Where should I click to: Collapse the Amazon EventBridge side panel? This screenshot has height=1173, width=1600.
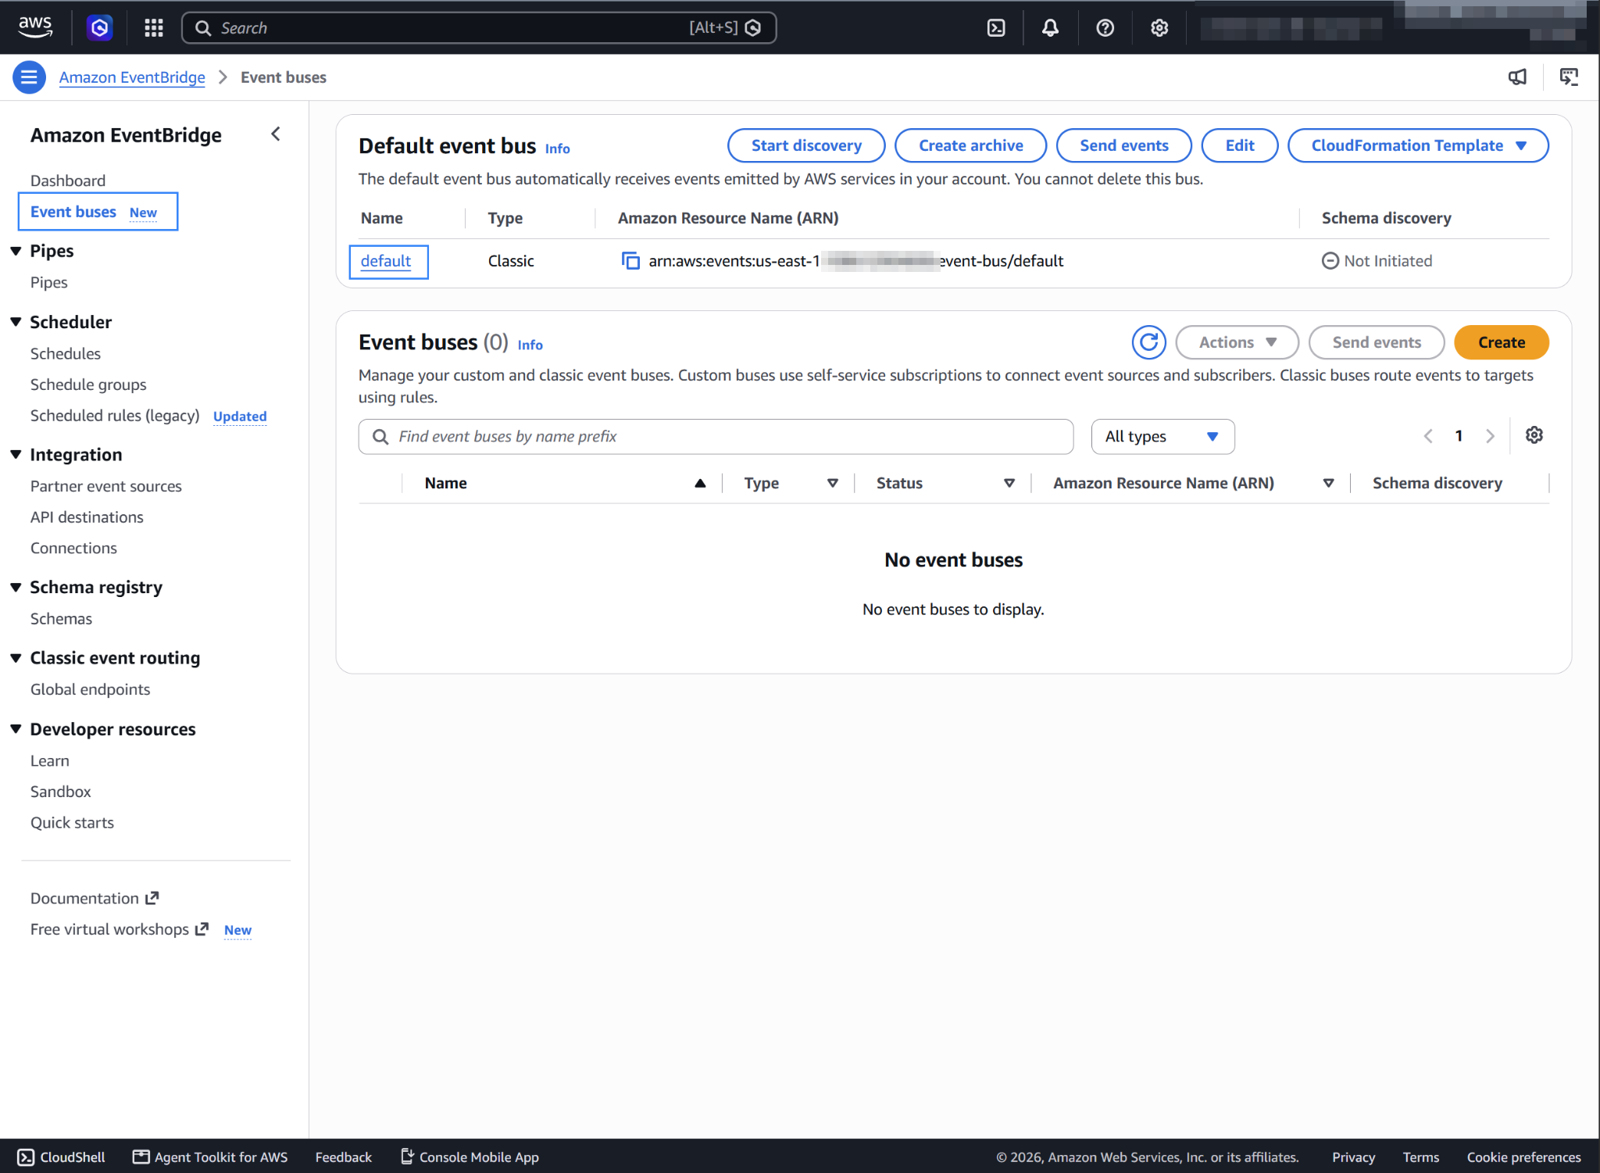point(276,134)
